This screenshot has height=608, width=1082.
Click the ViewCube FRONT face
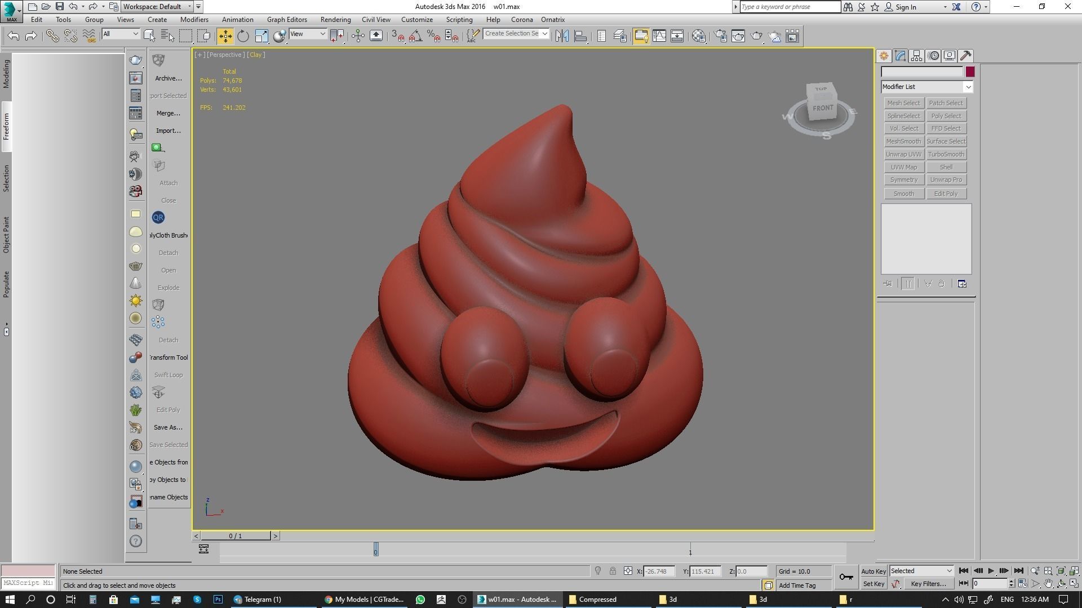pos(822,108)
